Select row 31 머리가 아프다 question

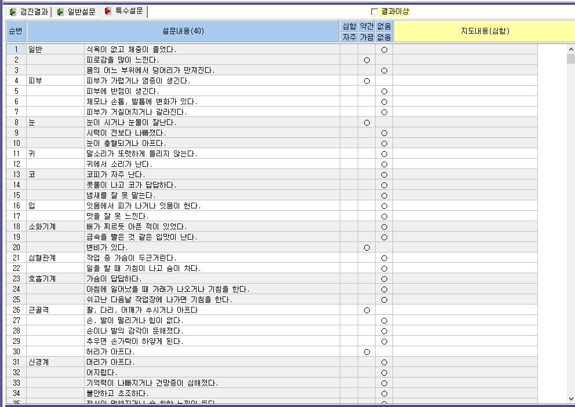point(272,362)
